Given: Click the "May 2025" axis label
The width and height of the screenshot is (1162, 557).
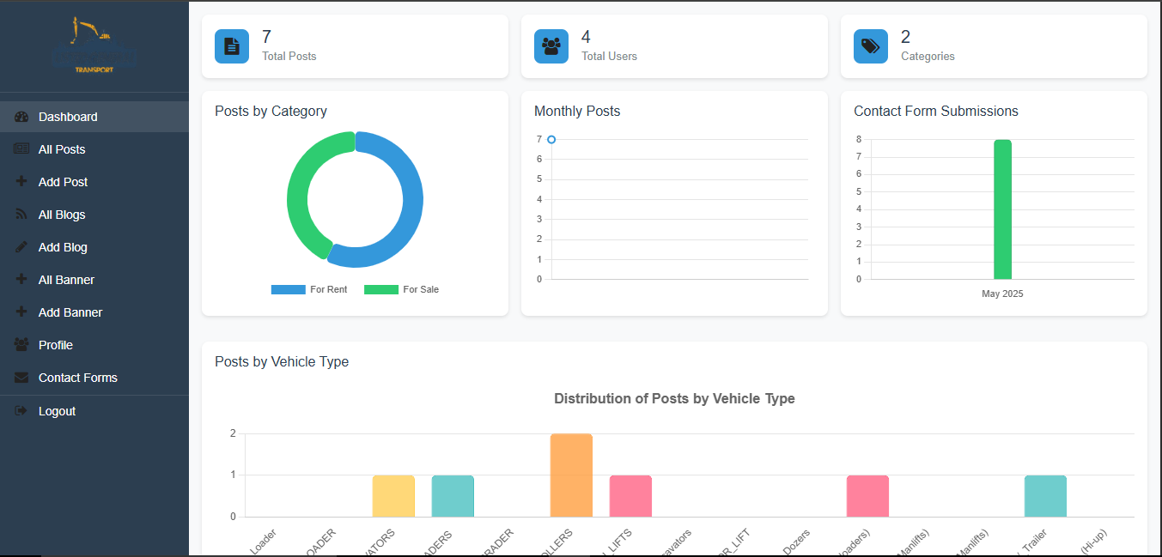Looking at the screenshot, I should point(1002,294).
